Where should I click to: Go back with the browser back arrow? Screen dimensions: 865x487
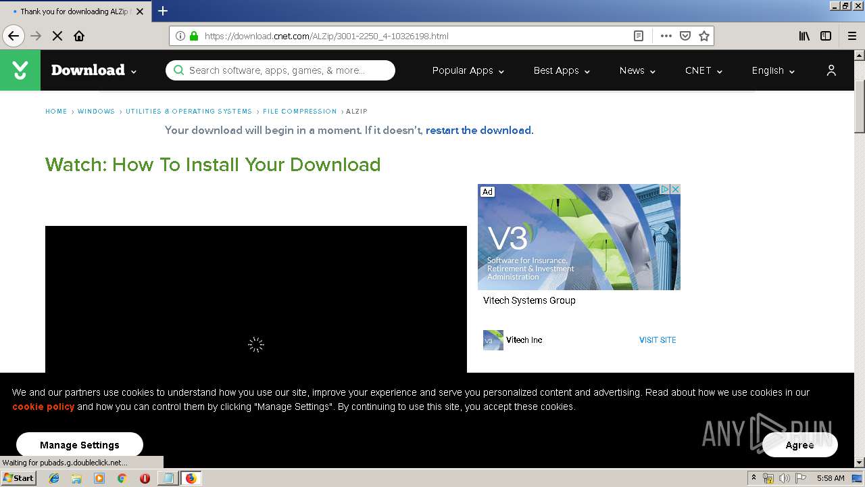(x=14, y=36)
